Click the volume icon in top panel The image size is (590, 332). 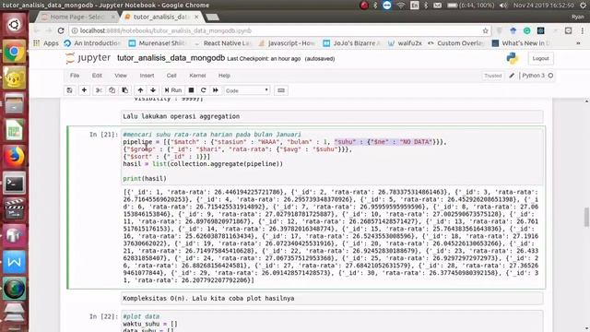503,6
